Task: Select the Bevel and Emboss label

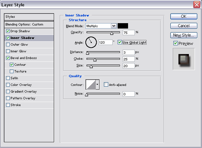Action: pyautogui.click(x=24, y=58)
